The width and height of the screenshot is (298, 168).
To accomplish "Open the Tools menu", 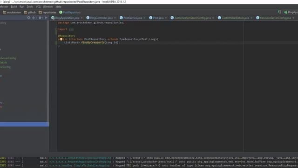I will pyautogui.click(x=30, y=7).
